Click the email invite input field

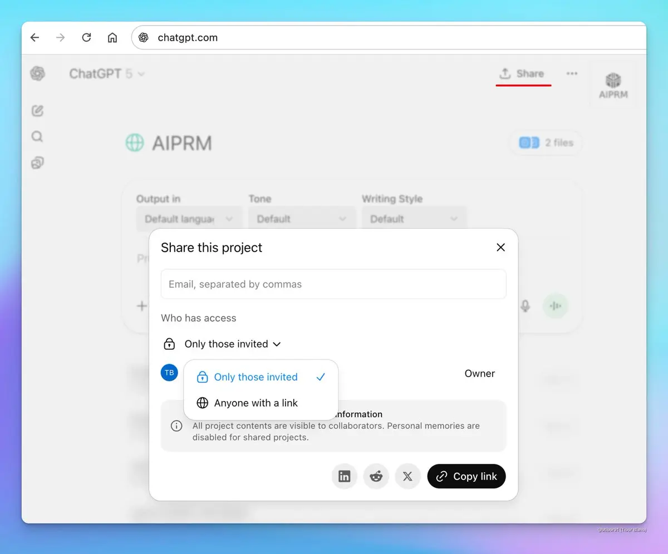coord(333,284)
